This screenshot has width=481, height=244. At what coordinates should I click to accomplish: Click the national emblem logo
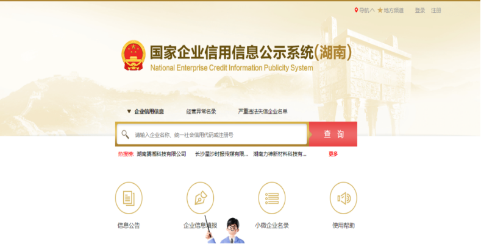pos(134,55)
